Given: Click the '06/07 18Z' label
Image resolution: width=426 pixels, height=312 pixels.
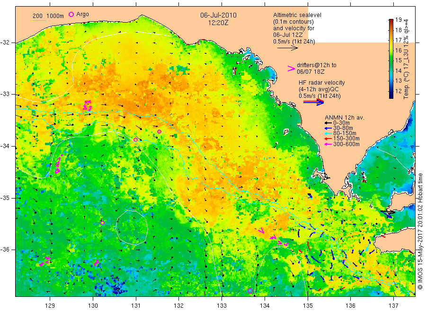Looking at the screenshot, I should 311,72.
